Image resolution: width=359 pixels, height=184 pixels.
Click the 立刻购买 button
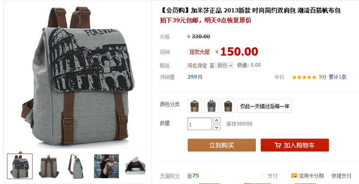point(222,145)
